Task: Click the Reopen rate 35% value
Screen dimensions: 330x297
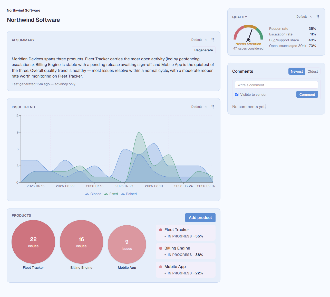Action: pos(312,29)
